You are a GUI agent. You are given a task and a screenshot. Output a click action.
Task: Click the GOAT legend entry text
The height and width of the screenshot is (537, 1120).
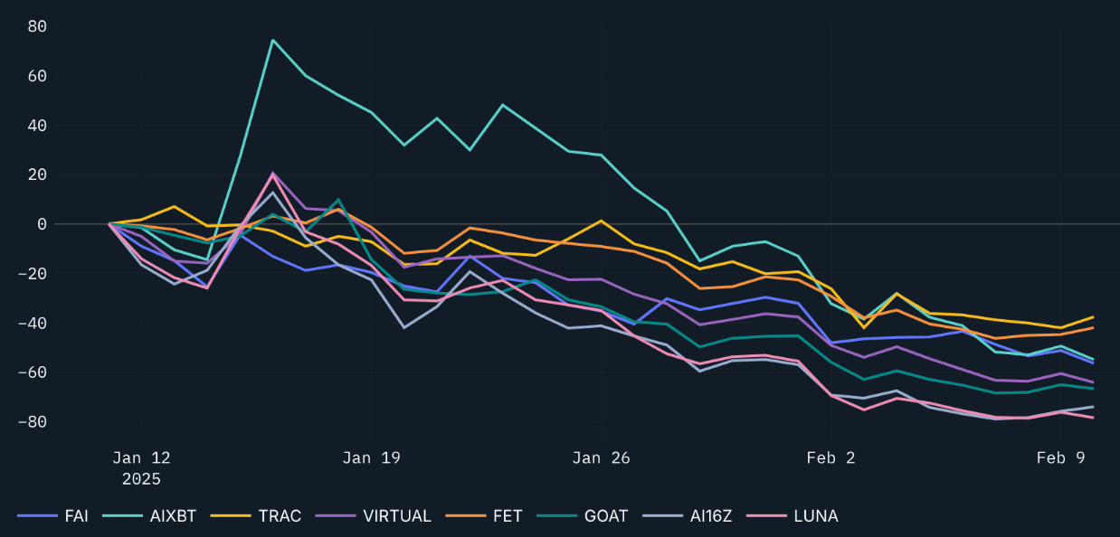pyautogui.click(x=607, y=516)
